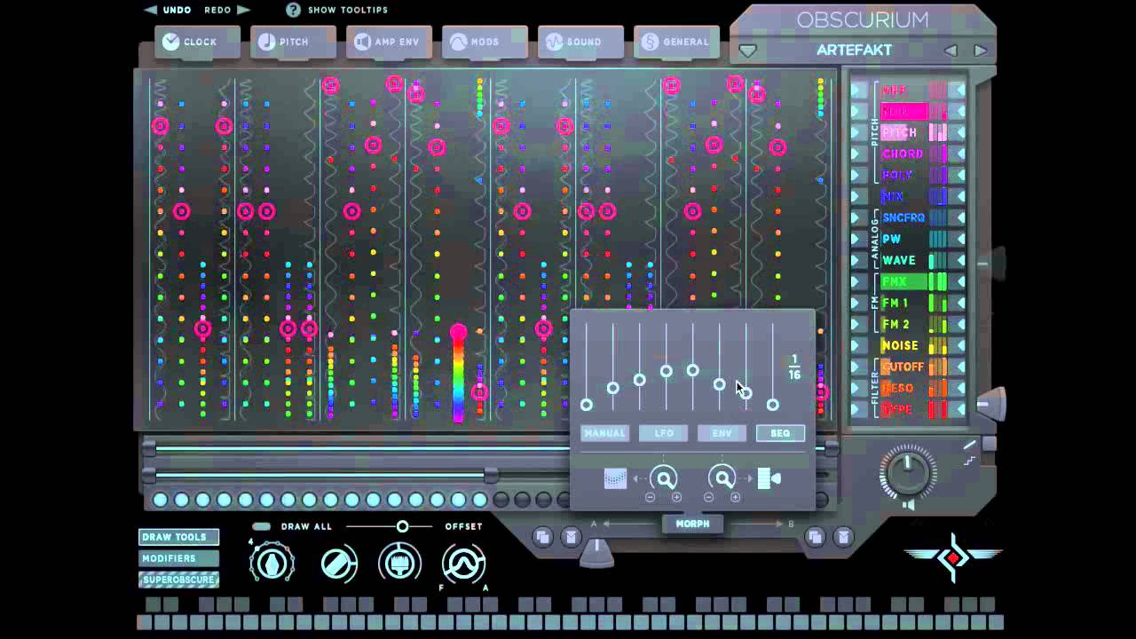The height and width of the screenshot is (639, 1136).
Task: Select the CHORD parameter lane
Action: [903, 154]
